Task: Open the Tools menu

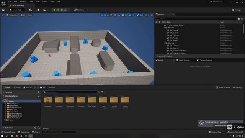Action: point(31,2)
